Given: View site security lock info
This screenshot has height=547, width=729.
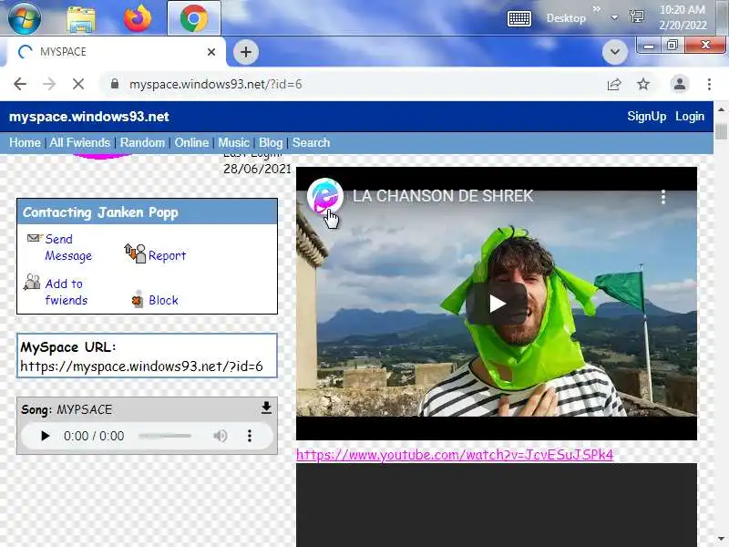Looking at the screenshot, I should (x=115, y=84).
